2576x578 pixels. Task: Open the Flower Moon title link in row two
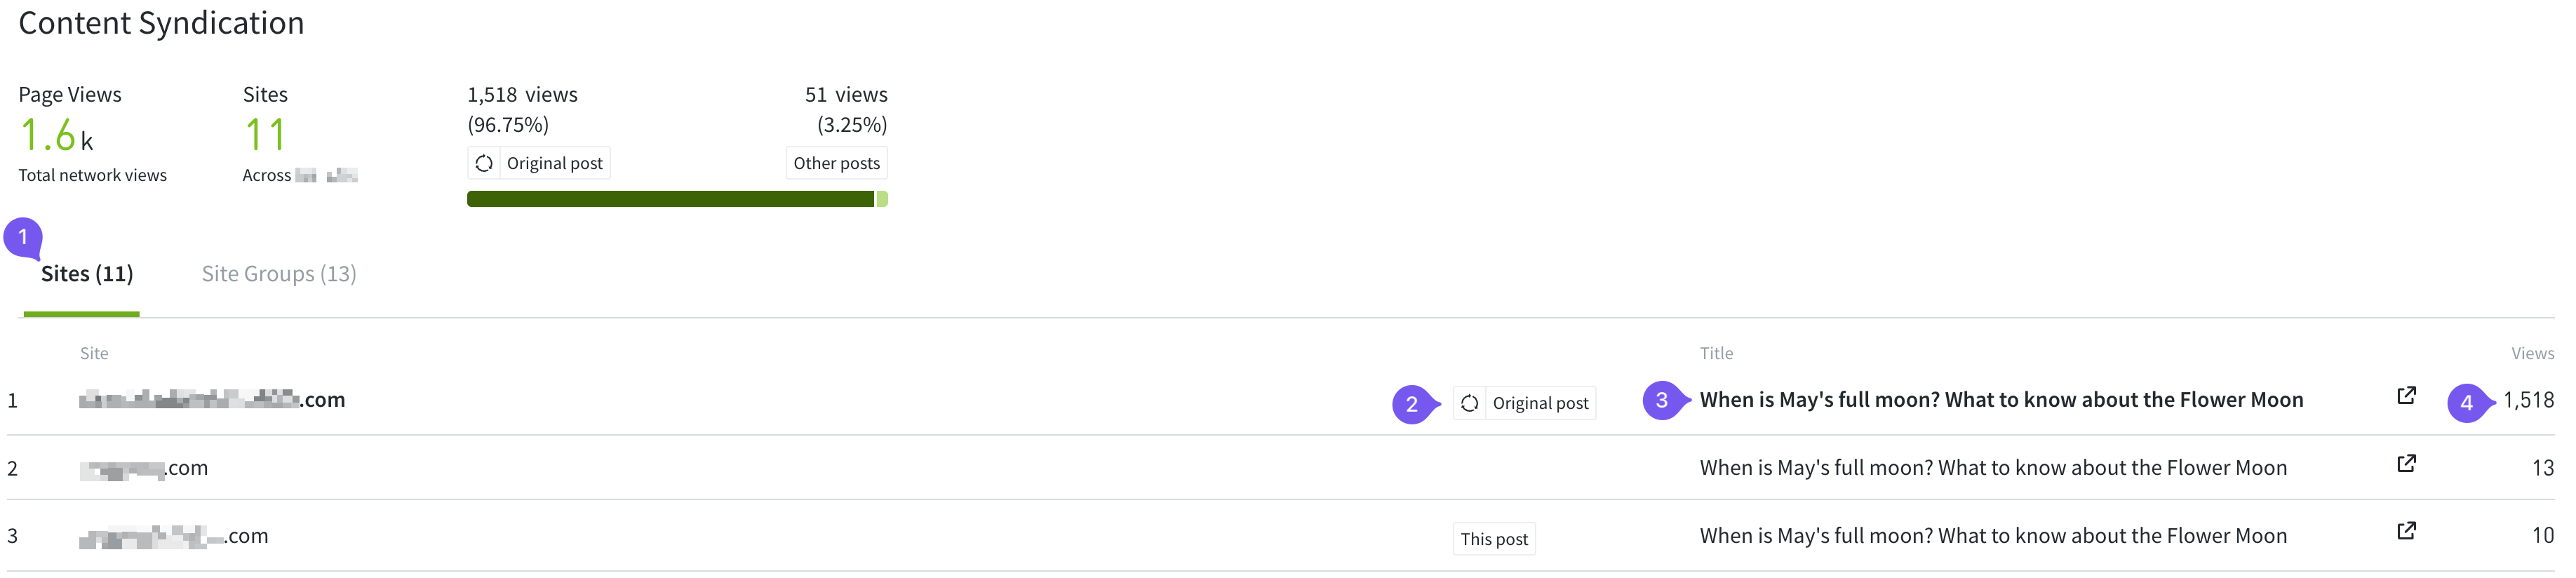pyautogui.click(x=1993, y=468)
